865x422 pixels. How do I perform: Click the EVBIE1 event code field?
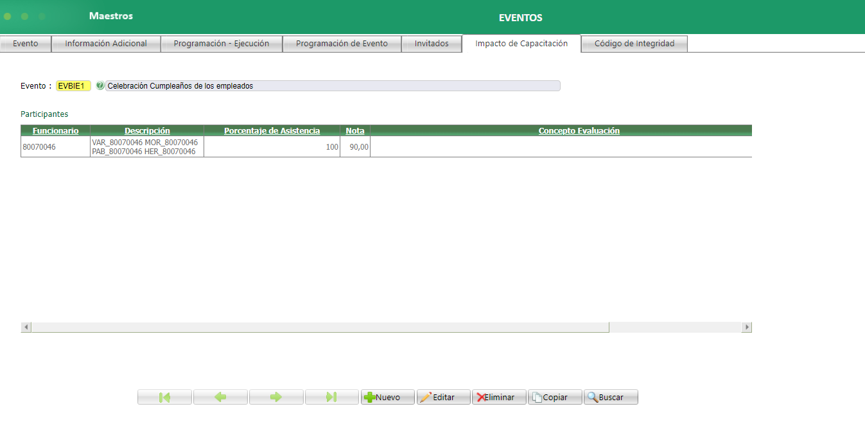click(x=74, y=85)
